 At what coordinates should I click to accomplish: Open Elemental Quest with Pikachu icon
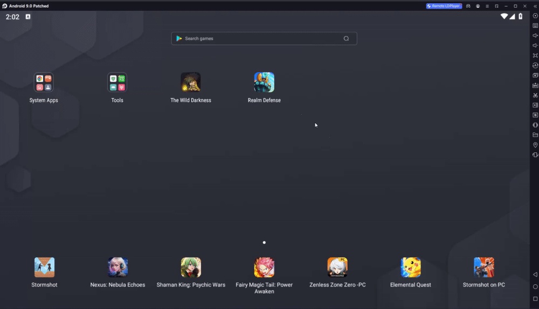click(410, 267)
